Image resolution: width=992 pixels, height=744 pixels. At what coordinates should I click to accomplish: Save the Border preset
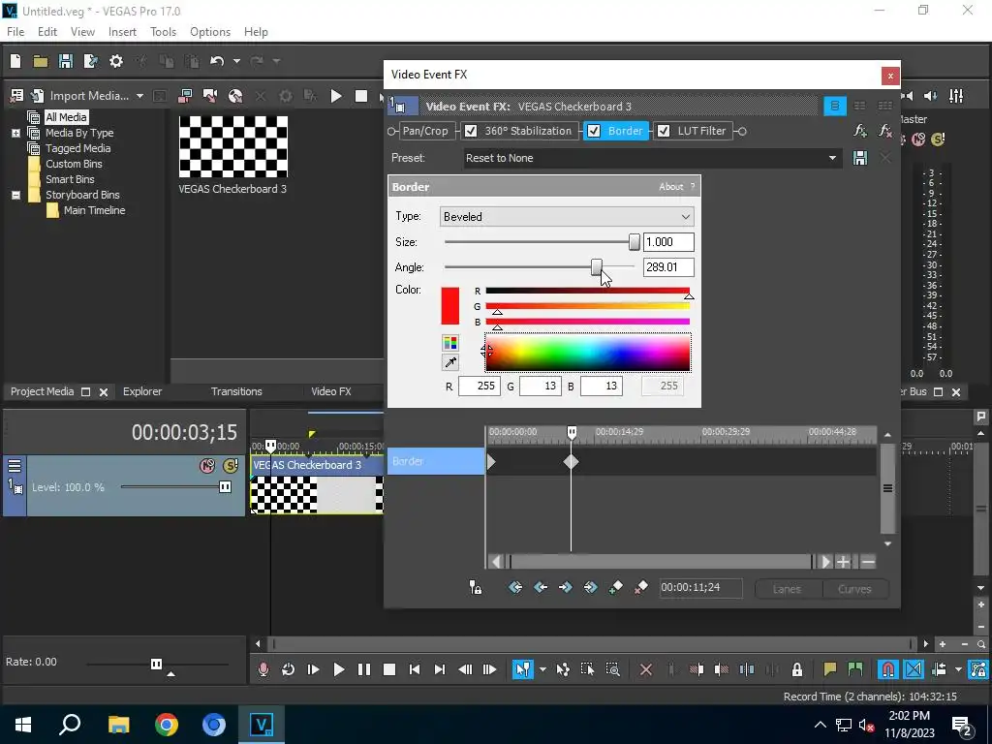860,158
